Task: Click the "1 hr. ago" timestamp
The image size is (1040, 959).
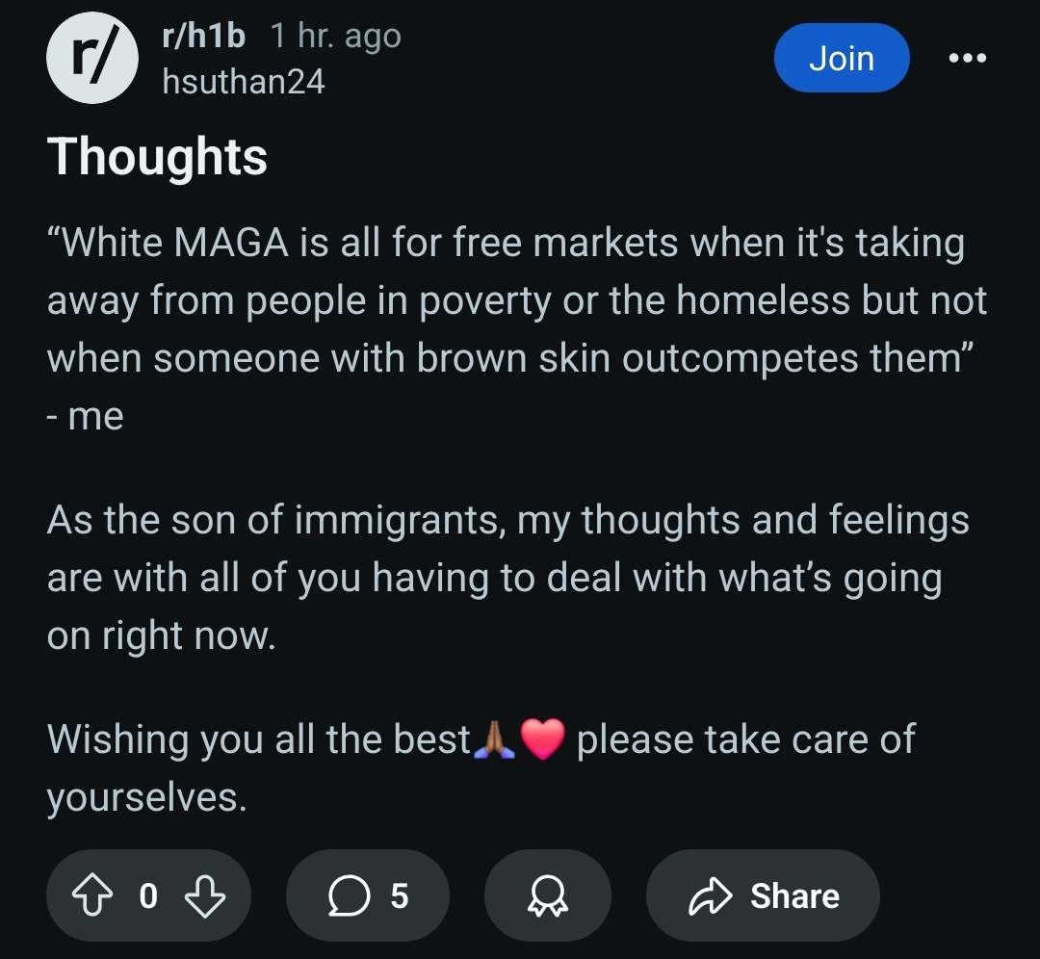Action: [336, 36]
